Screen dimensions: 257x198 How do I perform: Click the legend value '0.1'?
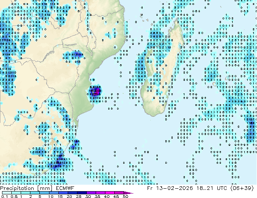tap(4, 196)
